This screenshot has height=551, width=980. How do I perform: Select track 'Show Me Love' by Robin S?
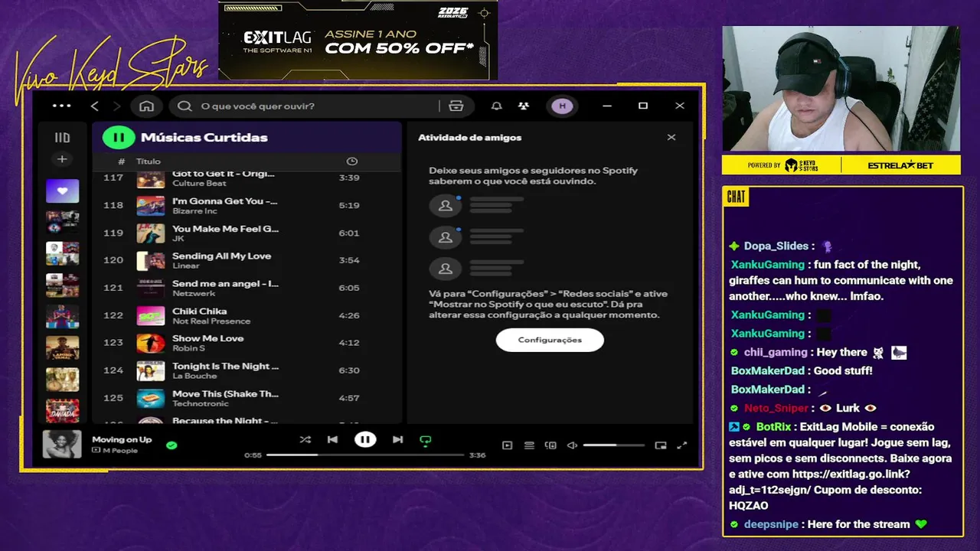point(247,343)
